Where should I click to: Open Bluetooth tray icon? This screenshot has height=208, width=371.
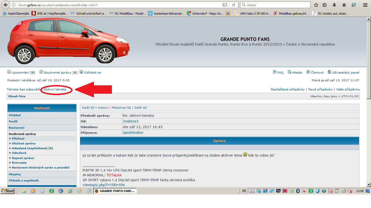(298, 191)
